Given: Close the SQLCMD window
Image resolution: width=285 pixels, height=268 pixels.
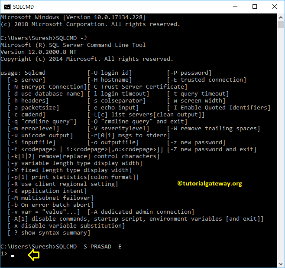Looking at the screenshot, I should click(x=275, y=7).
